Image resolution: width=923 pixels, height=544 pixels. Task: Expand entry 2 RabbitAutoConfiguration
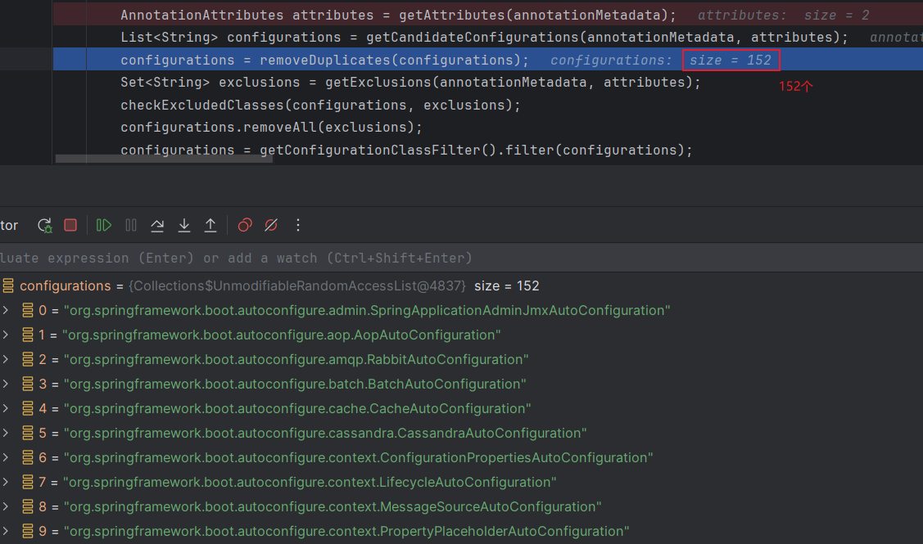pos(5,359)
